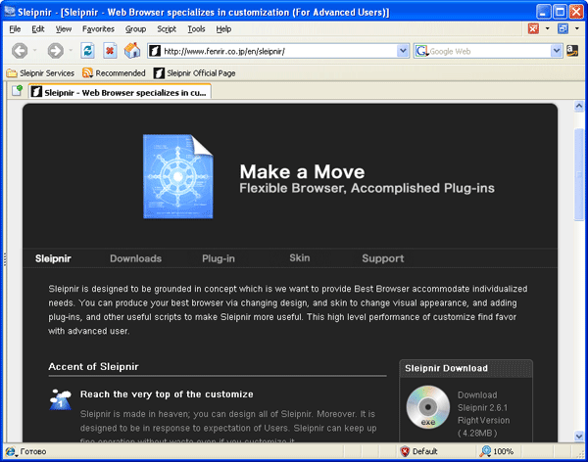The width and height of the screenshot is (588, 462).
Task: Click the Flexible Browser, Accomplished Plug-ins subtitle
Action: pyautogui.click(x=367, y=189)
